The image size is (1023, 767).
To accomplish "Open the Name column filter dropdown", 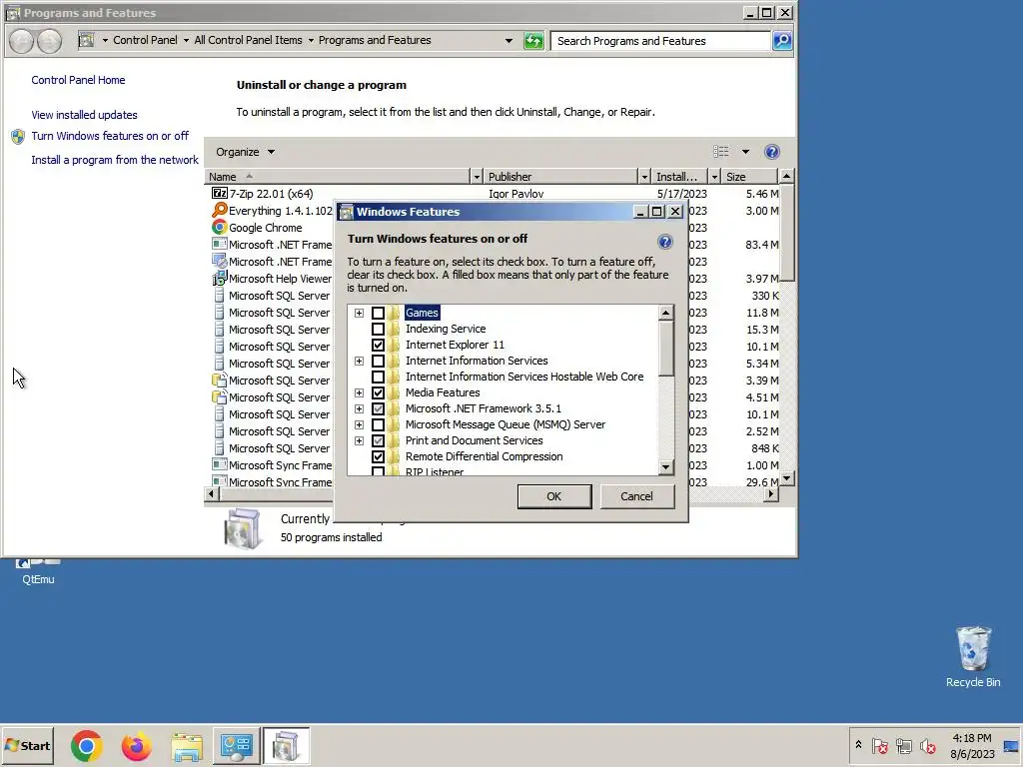I will (476, 177).
